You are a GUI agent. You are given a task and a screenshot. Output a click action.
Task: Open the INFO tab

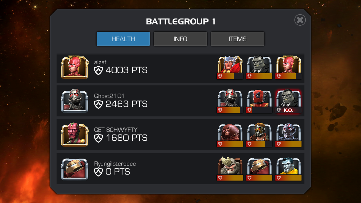click(180, 39)
